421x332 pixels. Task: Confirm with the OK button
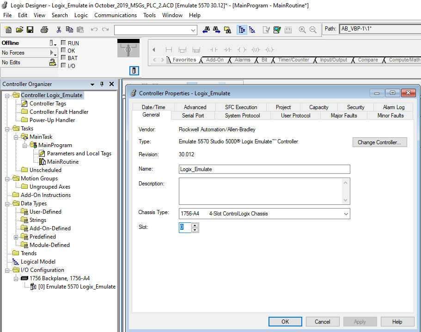pyautogui.click(x=285, y=321)
